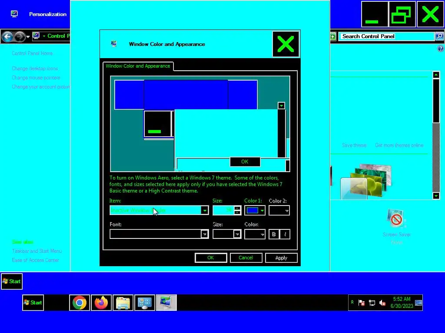Viewport: 445px width, 333px height.
Task: Click the themes list scroll down arrow
Action: pyautogui.click(x=436, y=196)
